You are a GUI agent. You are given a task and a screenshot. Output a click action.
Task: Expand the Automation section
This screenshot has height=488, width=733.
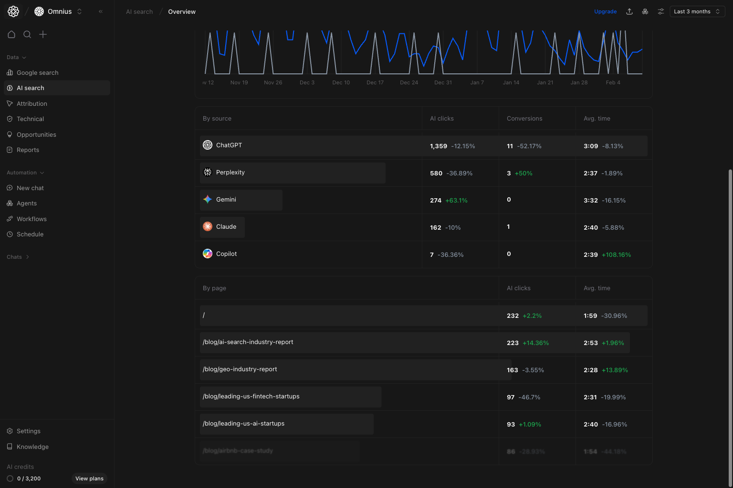point(25,173)
